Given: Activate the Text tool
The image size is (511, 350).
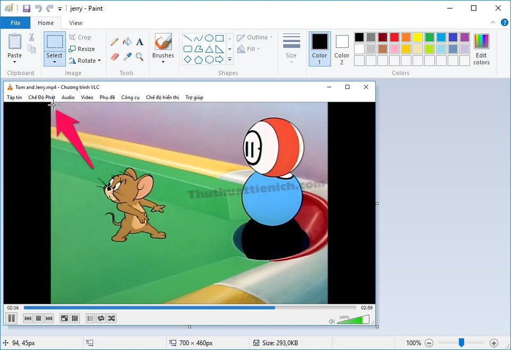Looking at the screenshot, I should point(139,42).
